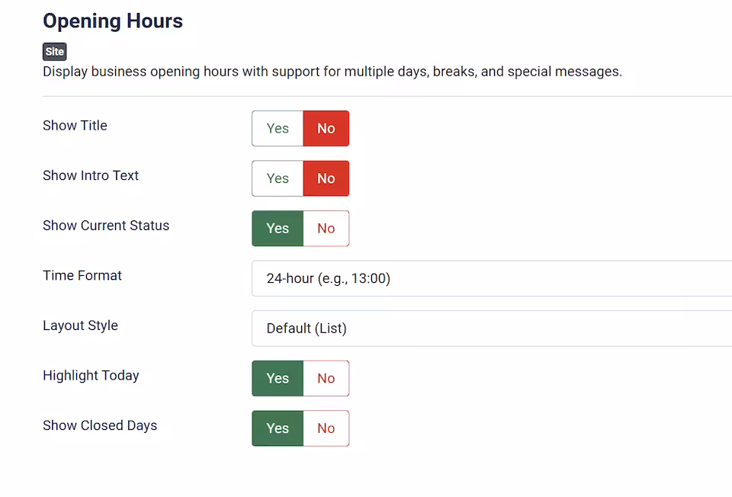Screen dimensions: 732x497
Task: Click the Time Format label
Action: (82, 276)
